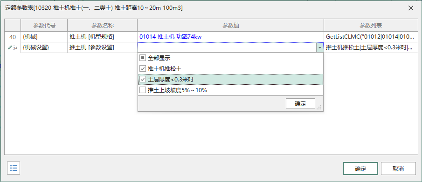Click the GetListCLMC parameter list cell
This screenshot has height=182, width=422.
371,37
